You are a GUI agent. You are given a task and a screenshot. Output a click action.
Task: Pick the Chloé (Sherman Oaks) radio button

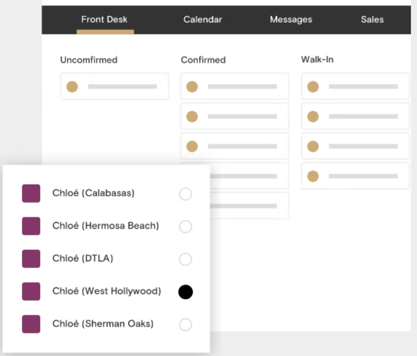[185, 325]
